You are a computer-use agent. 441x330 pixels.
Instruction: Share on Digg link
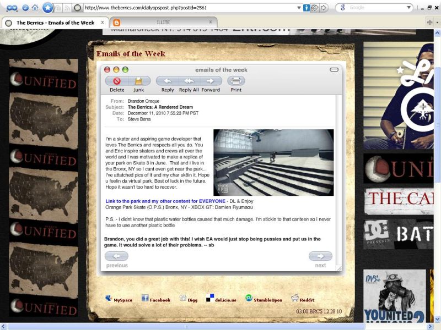pyautogui.click(x=189, y=299)
